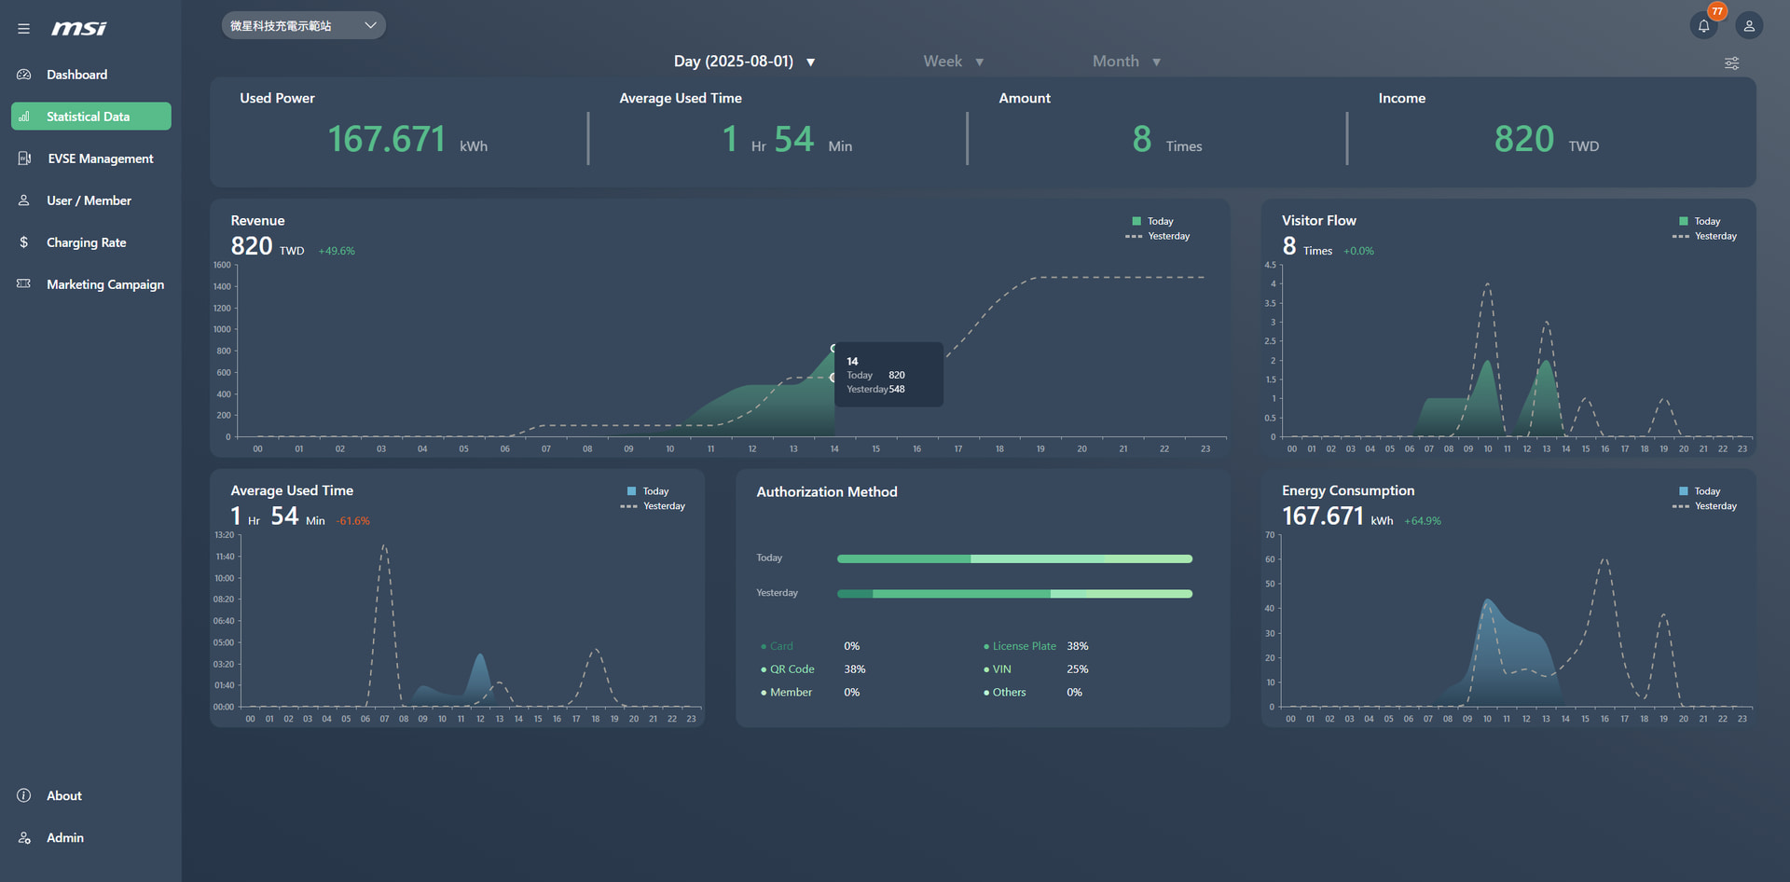1790x882 pixels.
Task: Toggle the Today series in Revenue legend
Action: 1152,221
